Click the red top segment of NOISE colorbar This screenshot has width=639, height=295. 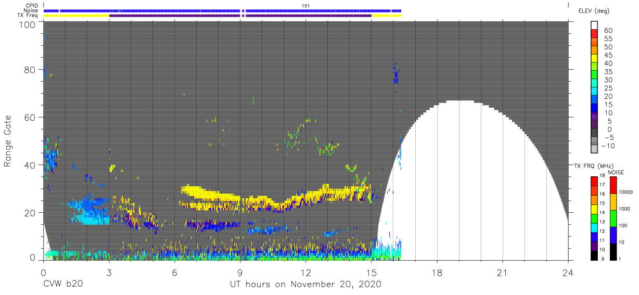click(613, 185)
